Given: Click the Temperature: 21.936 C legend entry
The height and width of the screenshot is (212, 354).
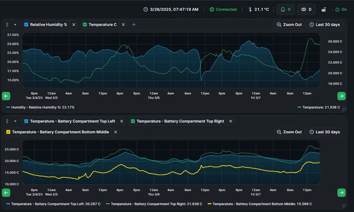Looking at the screenshot, I should click(x=319, y=107).
